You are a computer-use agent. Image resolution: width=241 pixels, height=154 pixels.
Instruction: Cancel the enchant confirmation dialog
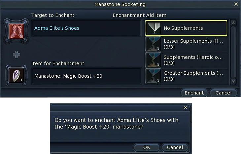[x=175, y=147]
